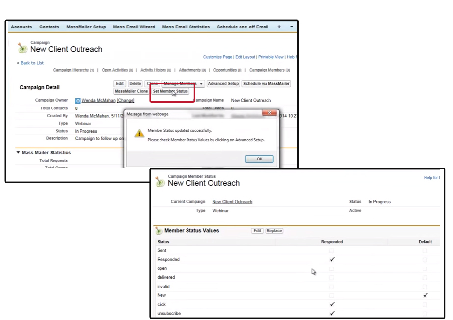Open the Mass Email Wizard tab
453x320 pixels.
[133, 27]
